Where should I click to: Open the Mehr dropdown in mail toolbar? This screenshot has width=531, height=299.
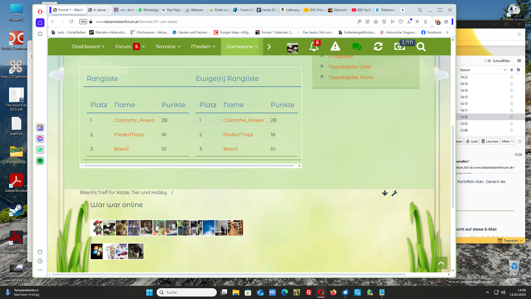point(508,141)
